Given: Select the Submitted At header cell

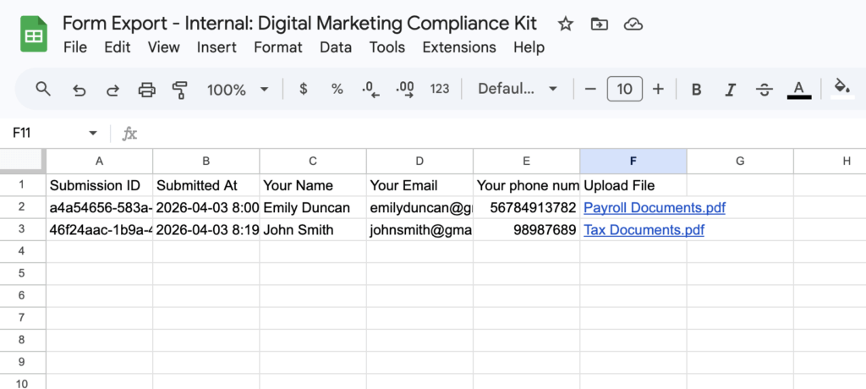Looking at the screenshot, I should coord(206,185).
